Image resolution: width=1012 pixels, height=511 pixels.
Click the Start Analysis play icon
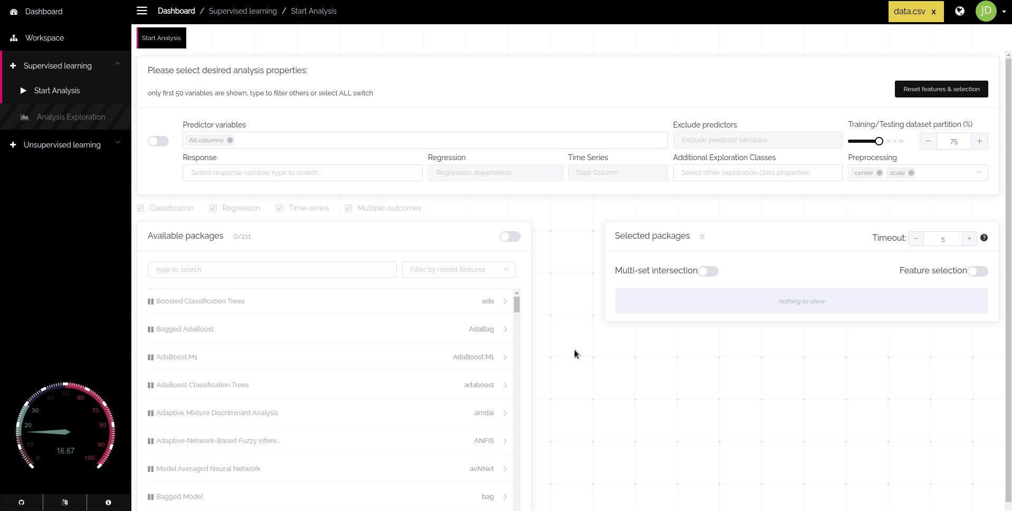tap(23, 91)
